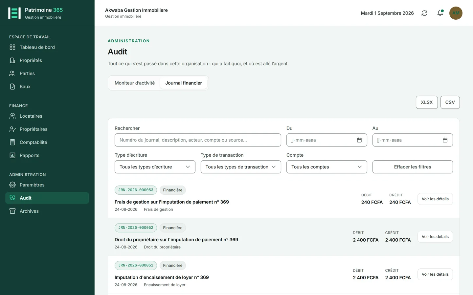The width and height of the screenshot is (473, 295).
Task: Open Comptabilité in the sidebar
Action: click(47, 142)
